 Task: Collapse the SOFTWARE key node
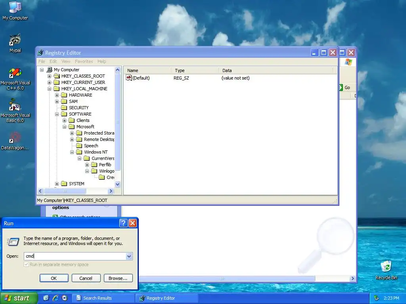pos(57,114)
